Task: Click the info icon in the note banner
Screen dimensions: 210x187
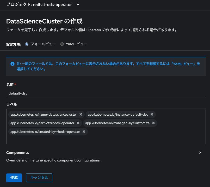Action: pyautogui.click(x=13, y=64)
